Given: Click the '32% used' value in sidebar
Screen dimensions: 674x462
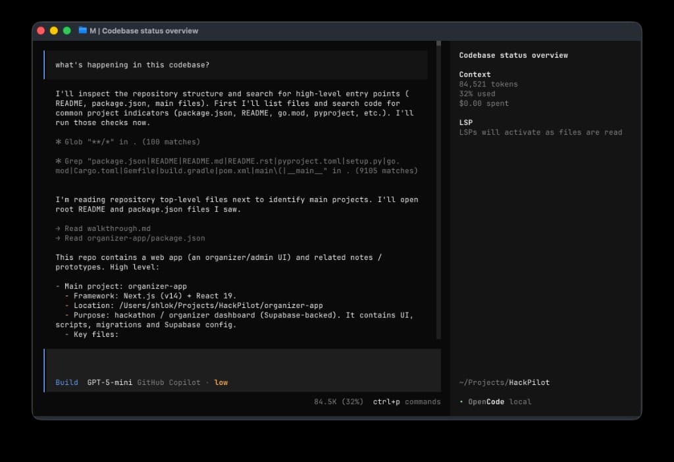Looking at the screenshot, I should [x=477, y=93].
